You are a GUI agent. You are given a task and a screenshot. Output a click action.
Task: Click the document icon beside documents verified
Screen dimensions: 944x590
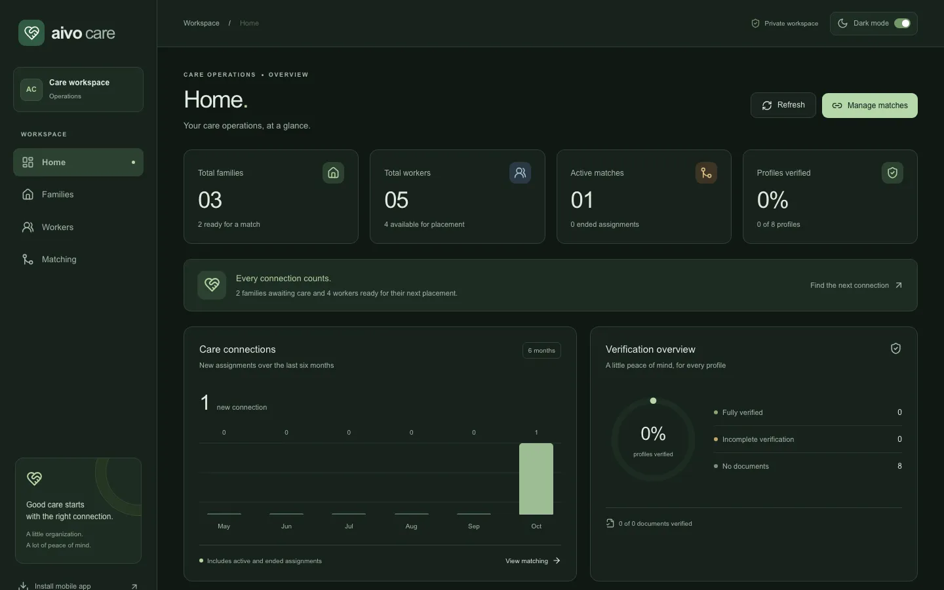[x=610, y=523]
